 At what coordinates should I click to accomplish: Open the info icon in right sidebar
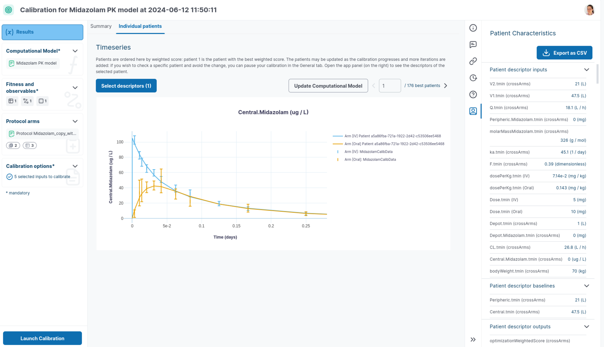coord(473,28)
